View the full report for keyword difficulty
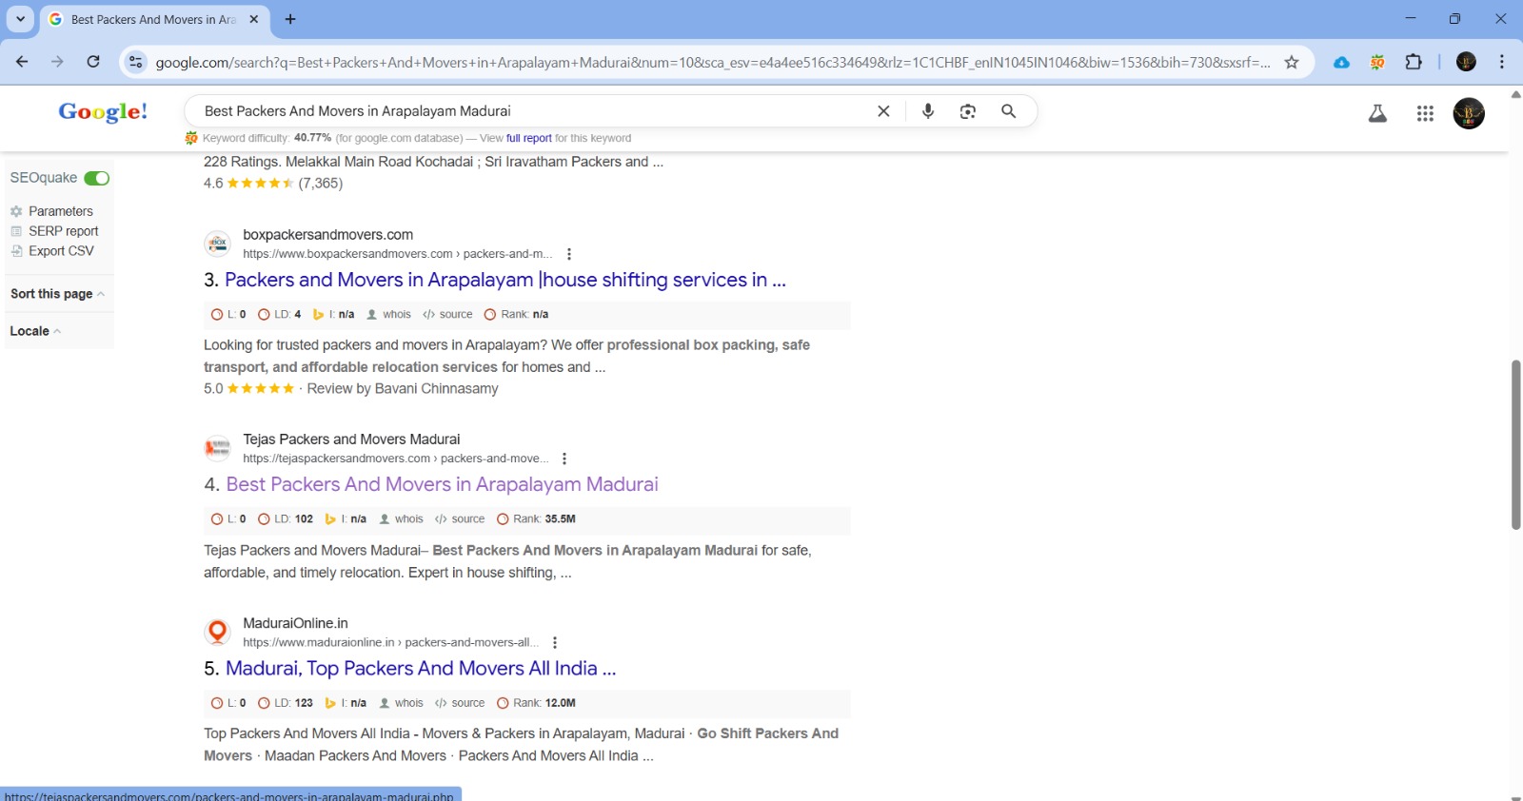Viewport: 1523px width, 801px height. [x=528, y=138]
